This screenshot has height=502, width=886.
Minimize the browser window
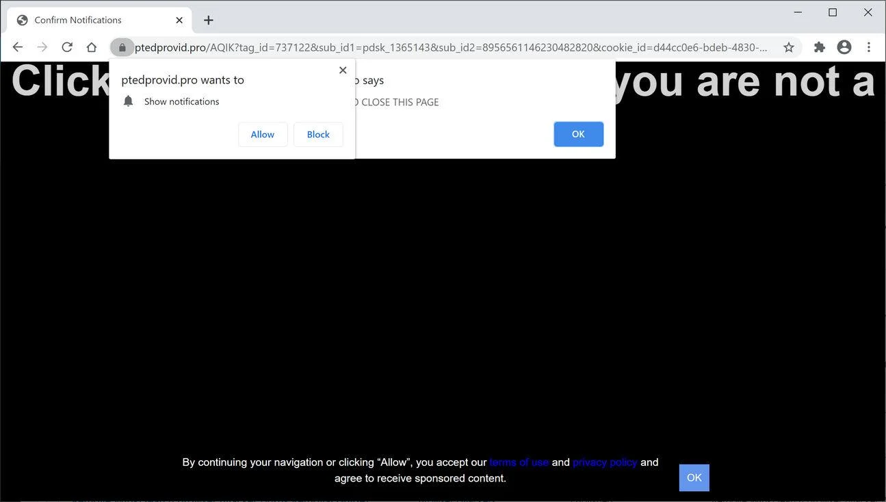click(x=798, y=12)
